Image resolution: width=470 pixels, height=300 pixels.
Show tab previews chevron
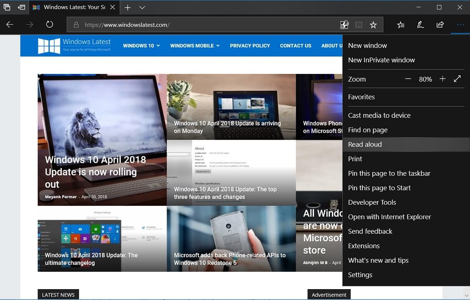142,8
